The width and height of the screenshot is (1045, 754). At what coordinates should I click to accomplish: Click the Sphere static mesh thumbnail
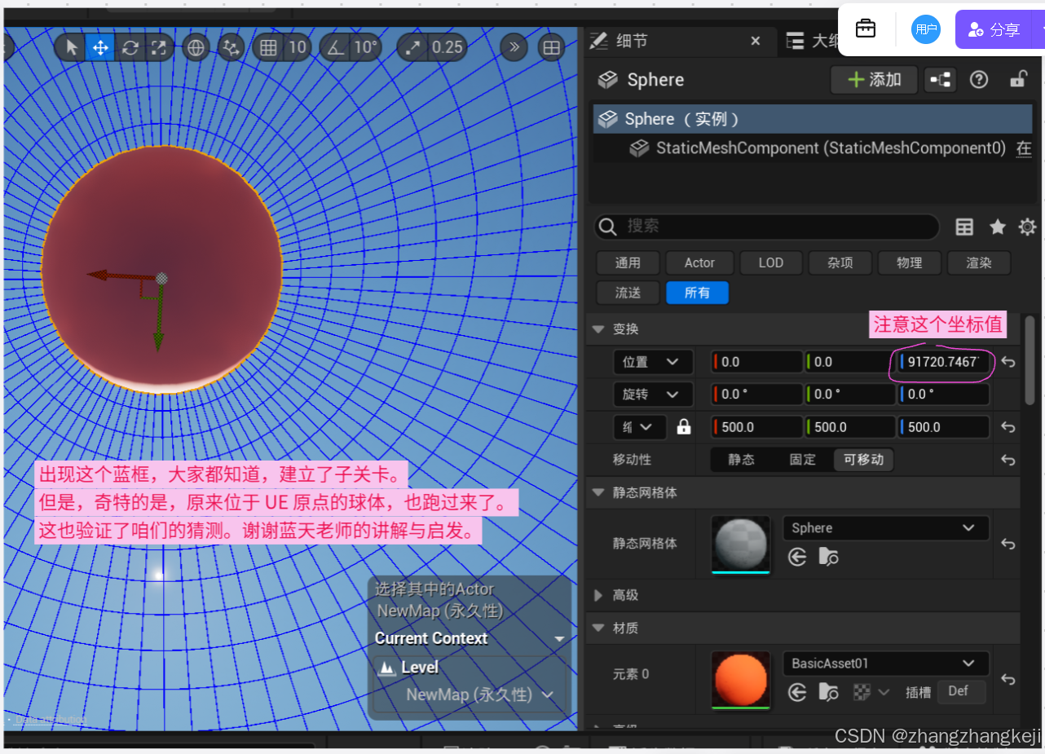[740, 544]
